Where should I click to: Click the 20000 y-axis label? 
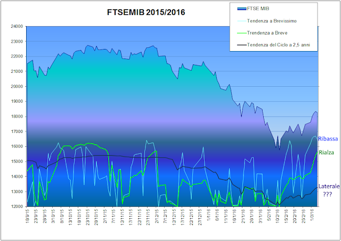[x=17, y=86]
